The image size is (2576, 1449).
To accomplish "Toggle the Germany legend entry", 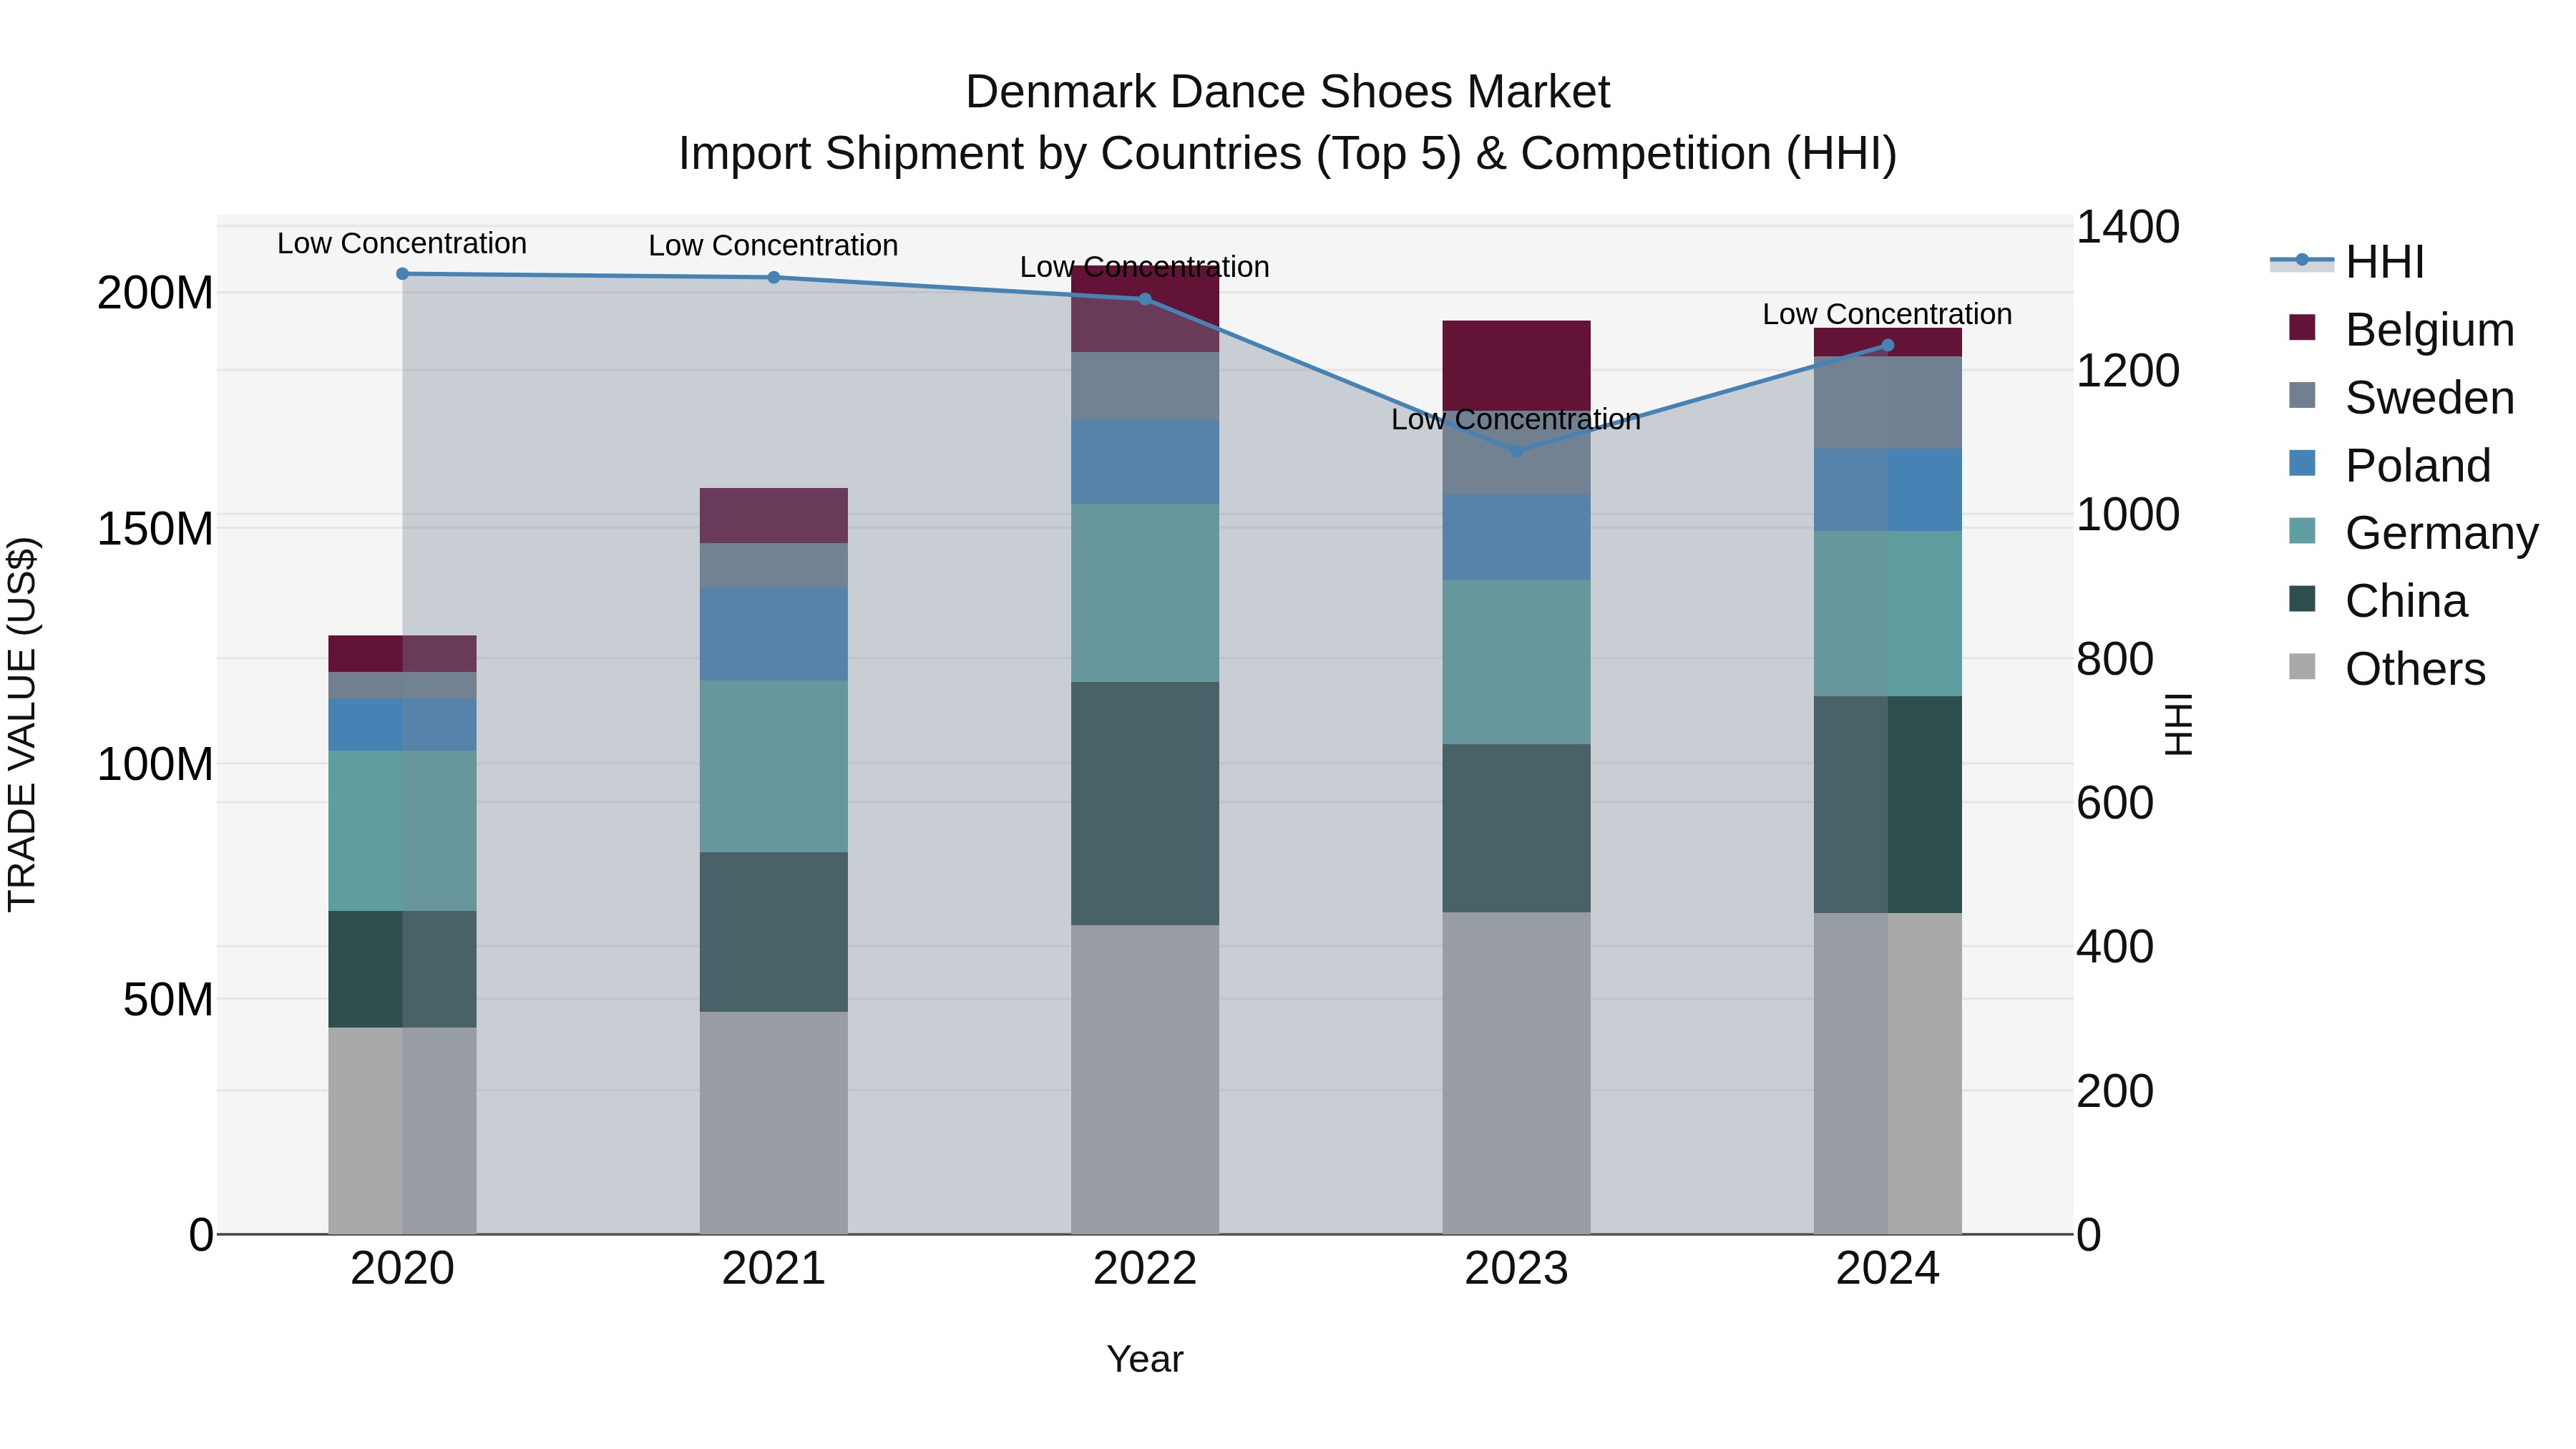I will (x=2413, y=533).
